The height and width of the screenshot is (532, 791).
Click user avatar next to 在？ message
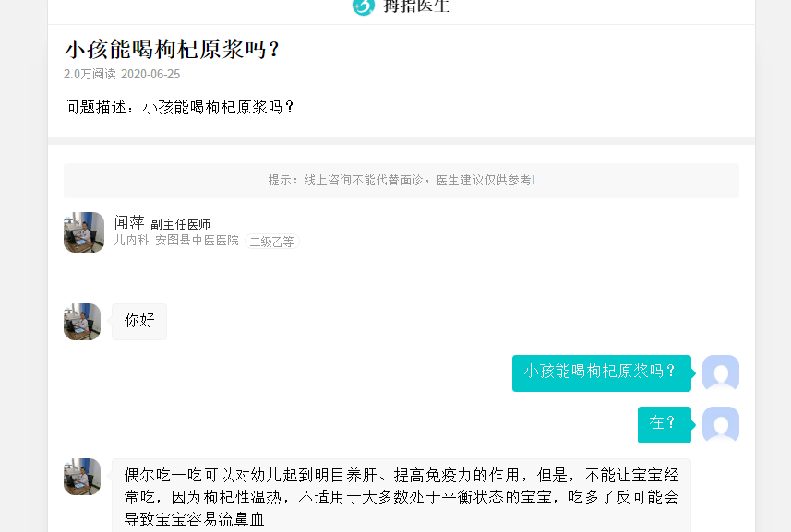pyautogui.click(x=721, y=425)
